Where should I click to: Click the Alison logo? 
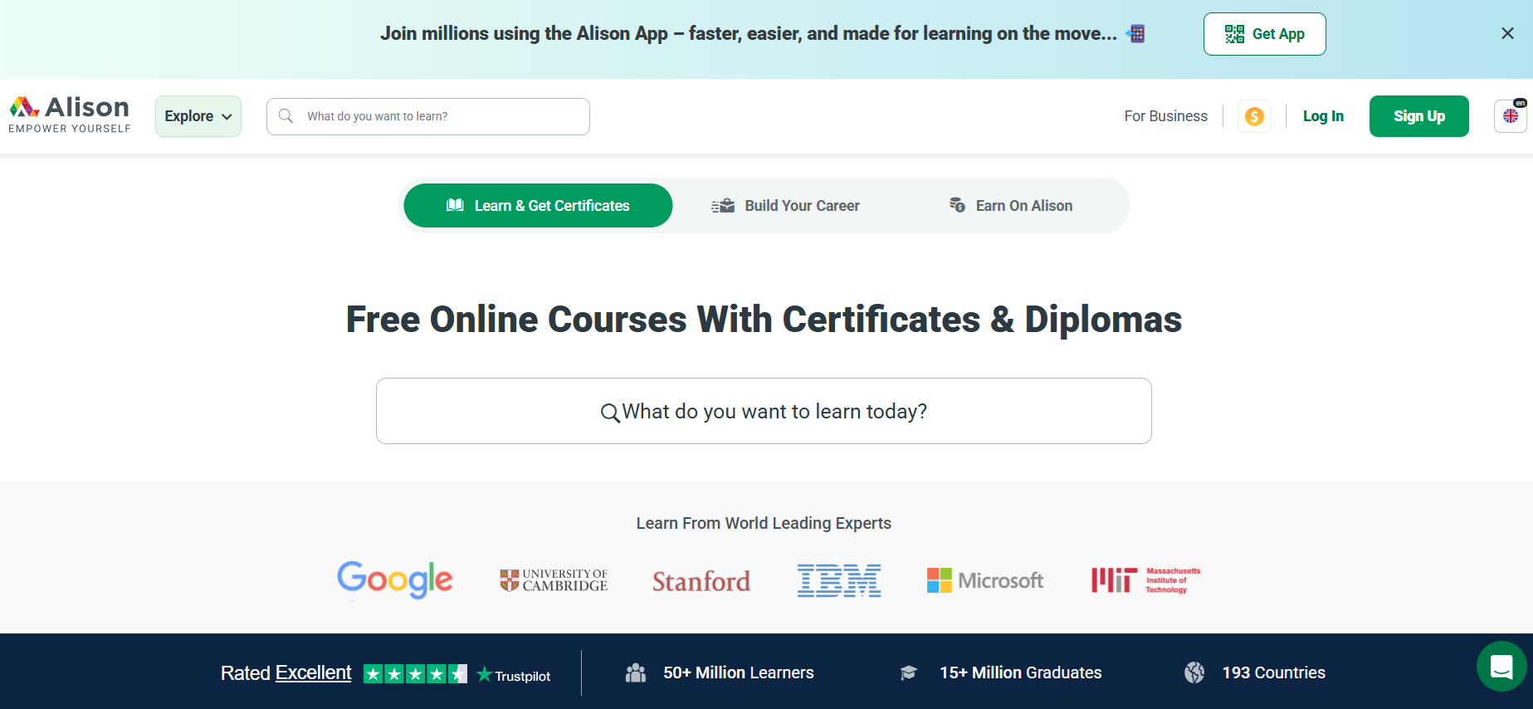(70, 115)
